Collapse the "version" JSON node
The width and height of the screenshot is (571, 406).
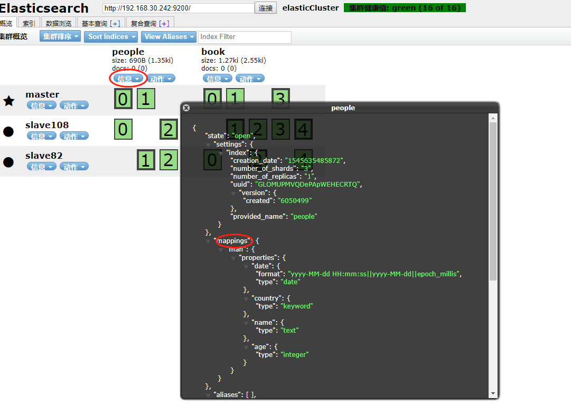[233, 193]
